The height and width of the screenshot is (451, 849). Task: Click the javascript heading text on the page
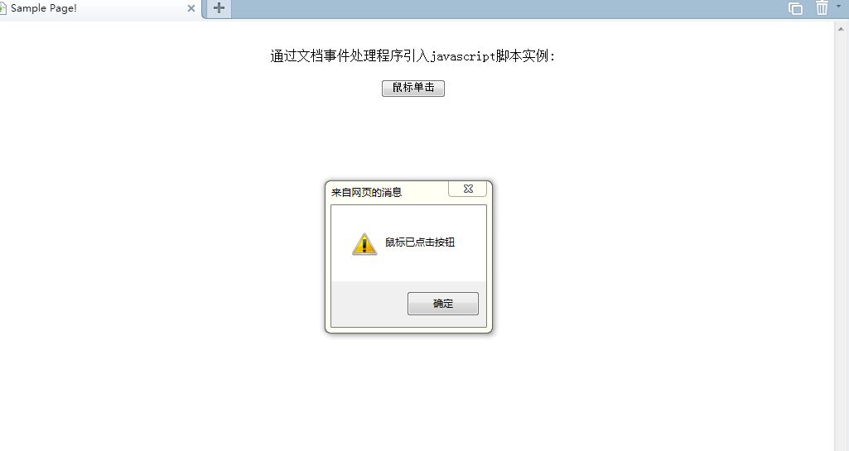[412, 55]
